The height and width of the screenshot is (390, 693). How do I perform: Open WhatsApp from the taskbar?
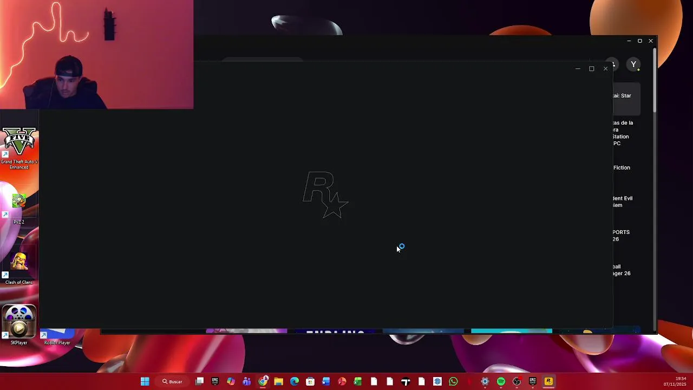point(453,381)
